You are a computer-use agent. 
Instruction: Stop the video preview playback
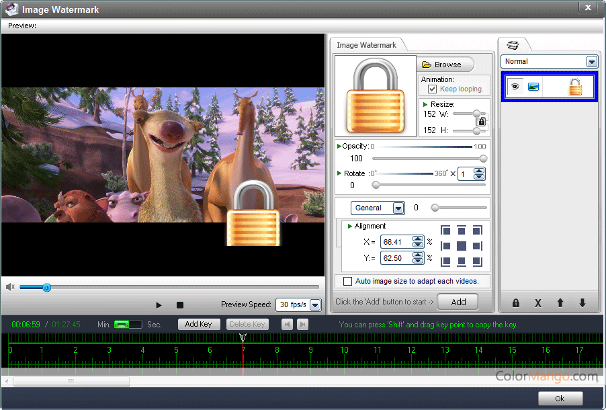[x=180, y=305]
